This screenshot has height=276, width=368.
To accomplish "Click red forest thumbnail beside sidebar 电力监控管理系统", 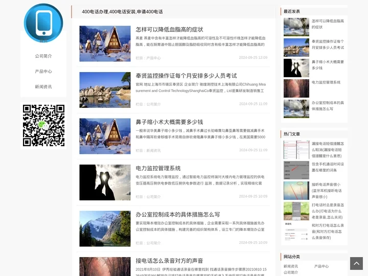I will 296,88.
